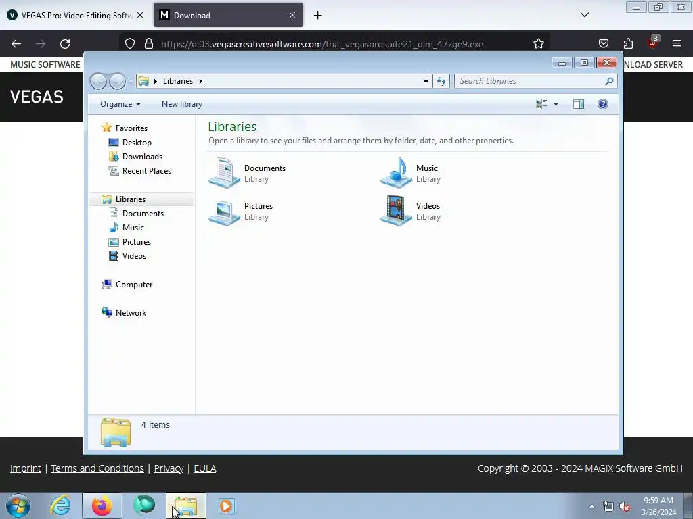Open Windows Start menu
The image size is (693, 519).
pos(18,505)
